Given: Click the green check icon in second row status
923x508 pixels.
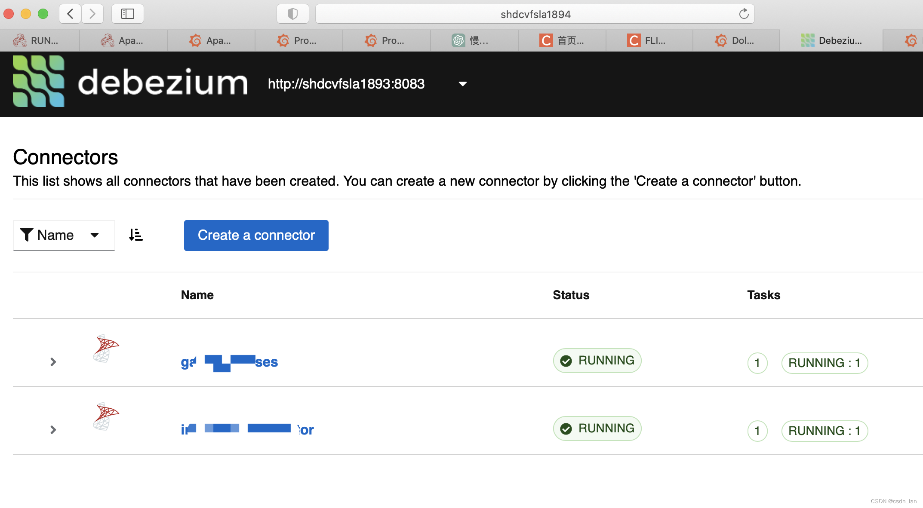Looking at the screenshot, I should click(566, 428).
